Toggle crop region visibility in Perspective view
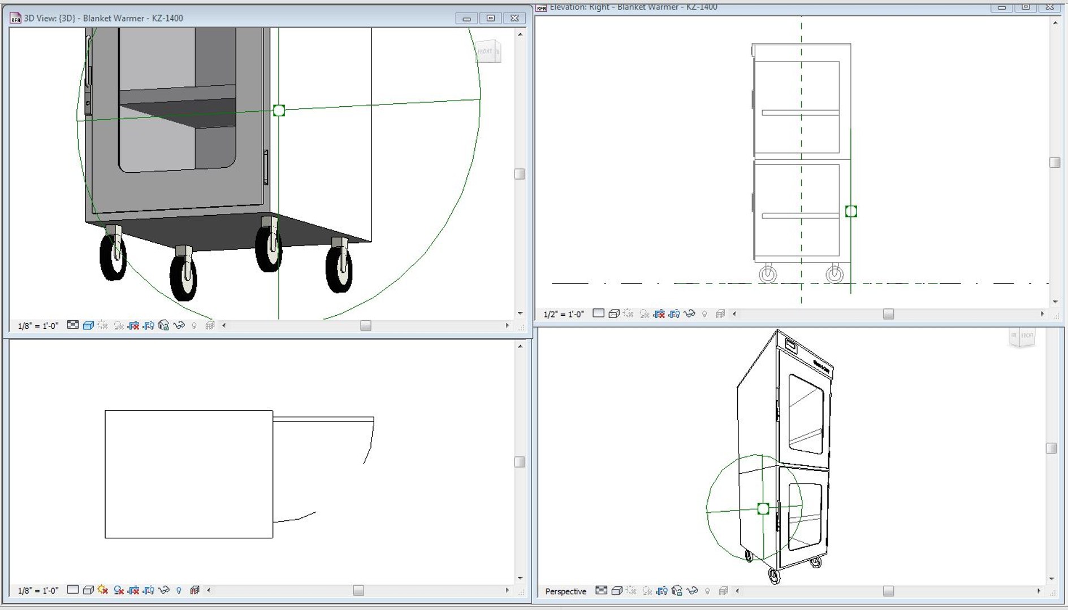The width and height of the screenshot is (1068, 610). [662, 591]
